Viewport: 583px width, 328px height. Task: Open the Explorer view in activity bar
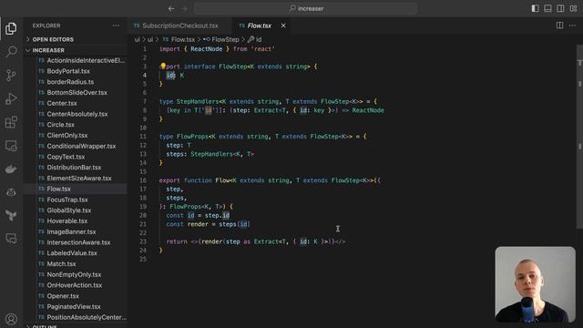pos(11,28)
